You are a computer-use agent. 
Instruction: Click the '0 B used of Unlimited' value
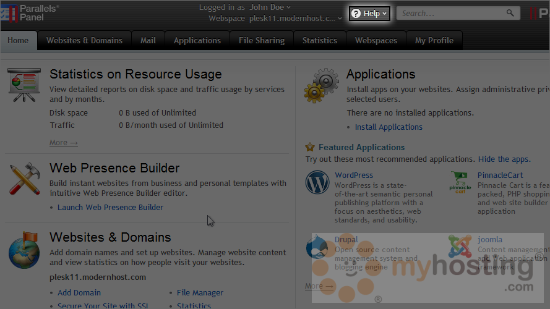click(x=158, y=113)
